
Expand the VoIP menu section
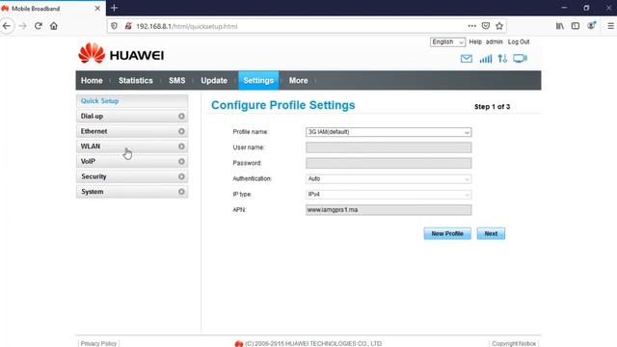click(x=132, y=161)
